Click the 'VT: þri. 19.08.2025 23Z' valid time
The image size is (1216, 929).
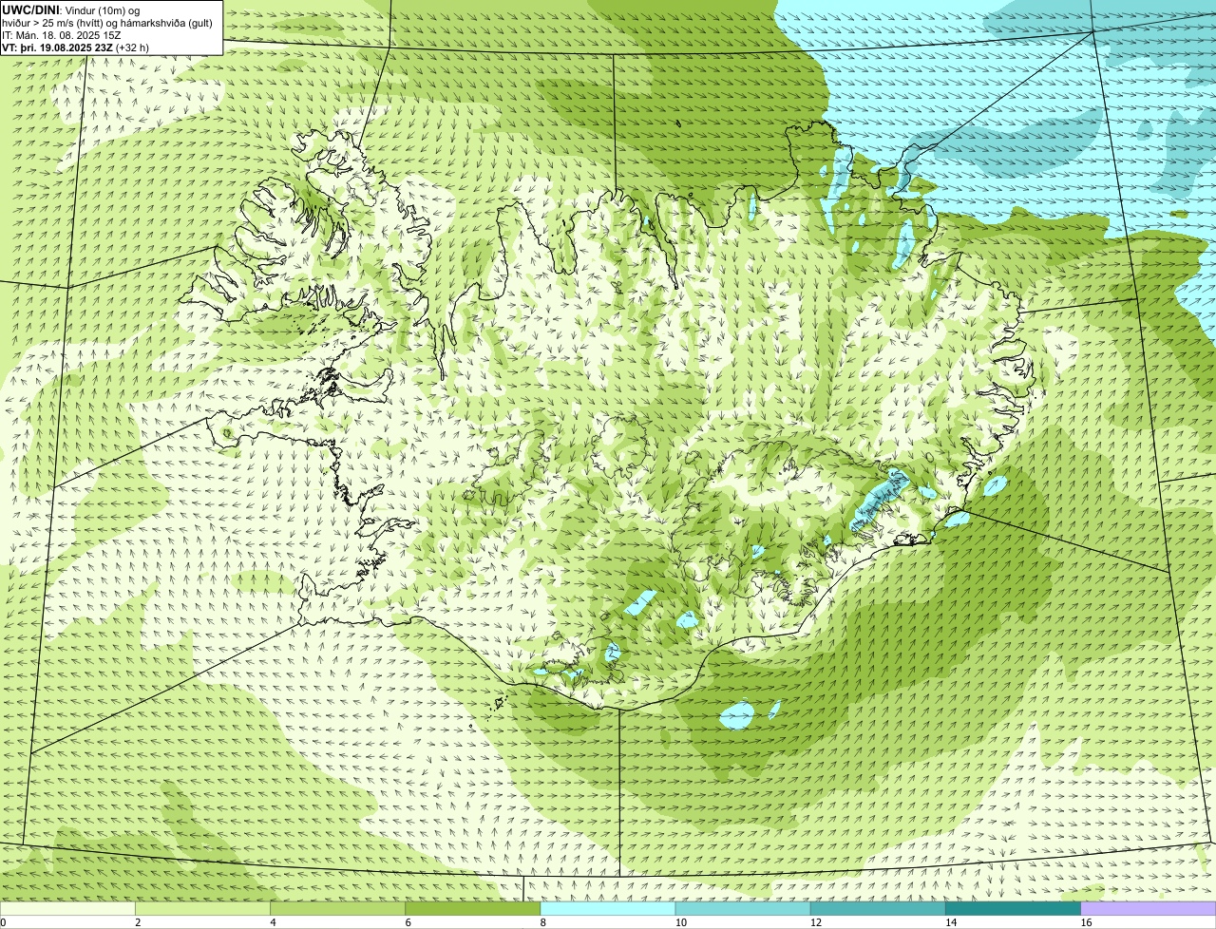(57, 47)
